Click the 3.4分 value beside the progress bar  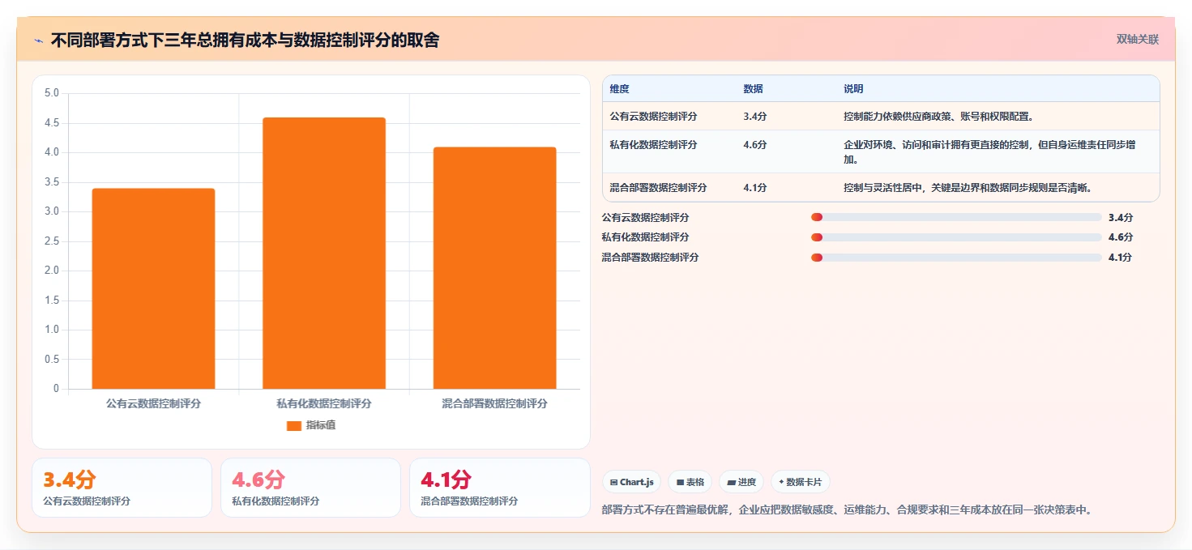coord(1121,217)
